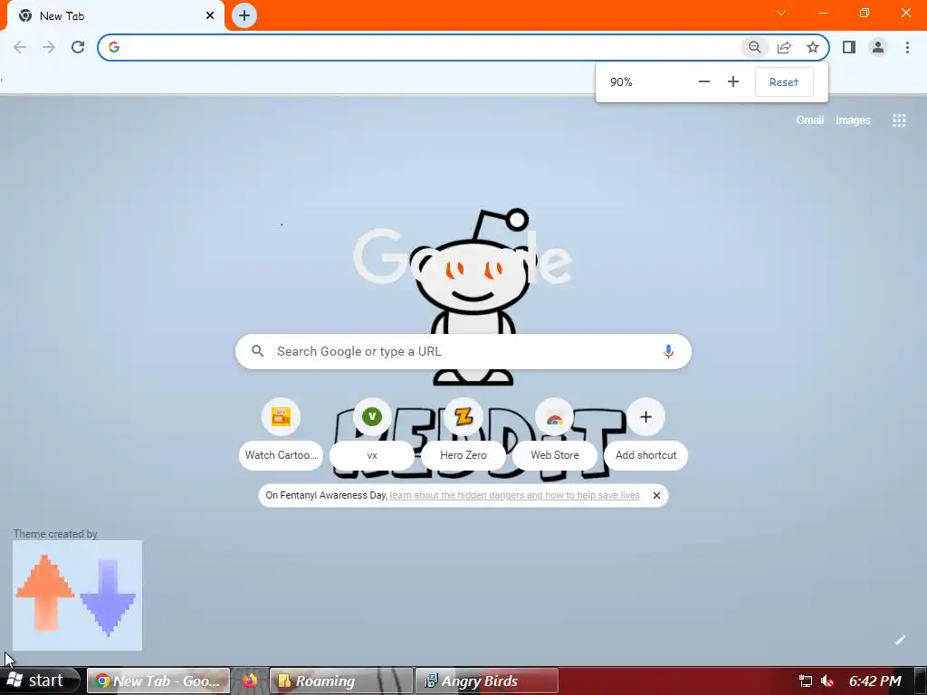Decrease zoom with the minus button
Image resolution: width=927 pixels, height=695 pixels.
click(x=703, y=81)
